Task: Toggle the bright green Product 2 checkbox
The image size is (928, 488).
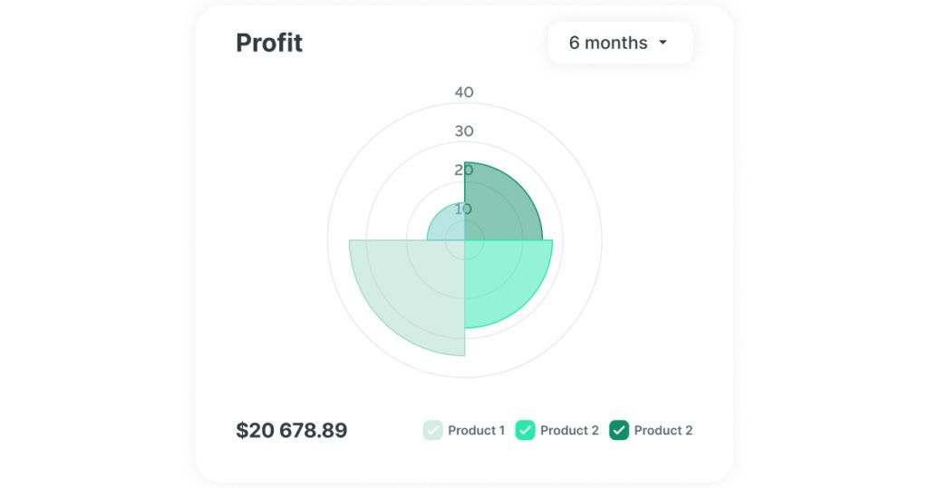Action: tap(525, 430)
